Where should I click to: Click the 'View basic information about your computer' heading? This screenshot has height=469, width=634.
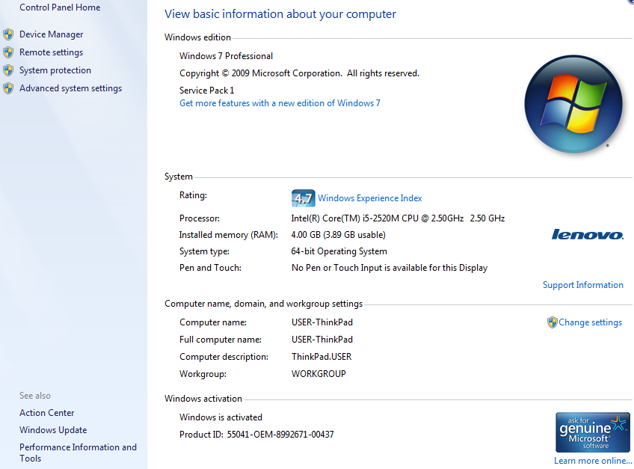(280, 14)
